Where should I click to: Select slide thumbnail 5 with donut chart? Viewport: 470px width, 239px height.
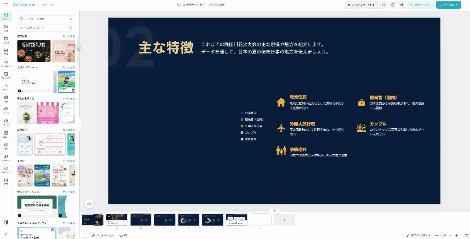tap(188, 220)
